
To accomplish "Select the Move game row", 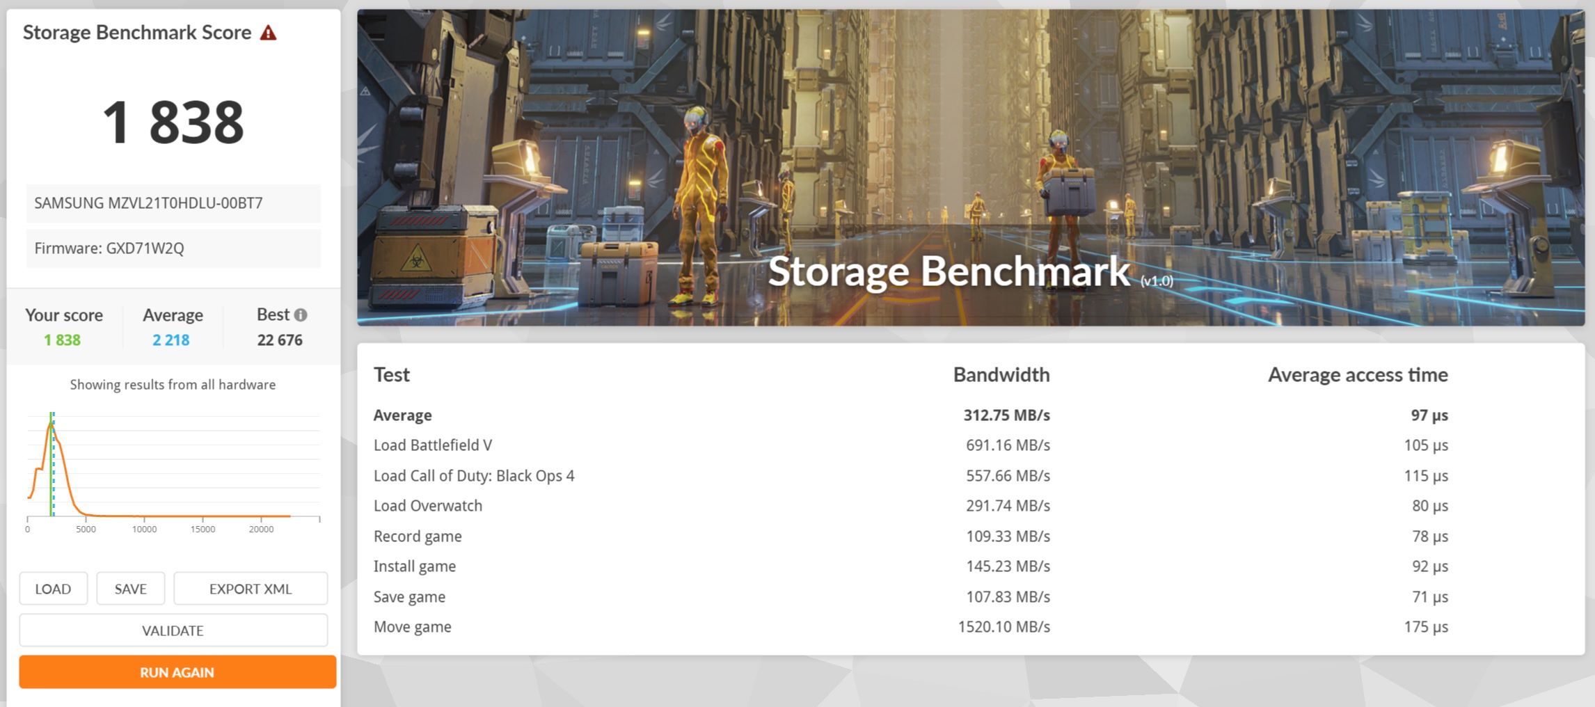I will point(911,627).
